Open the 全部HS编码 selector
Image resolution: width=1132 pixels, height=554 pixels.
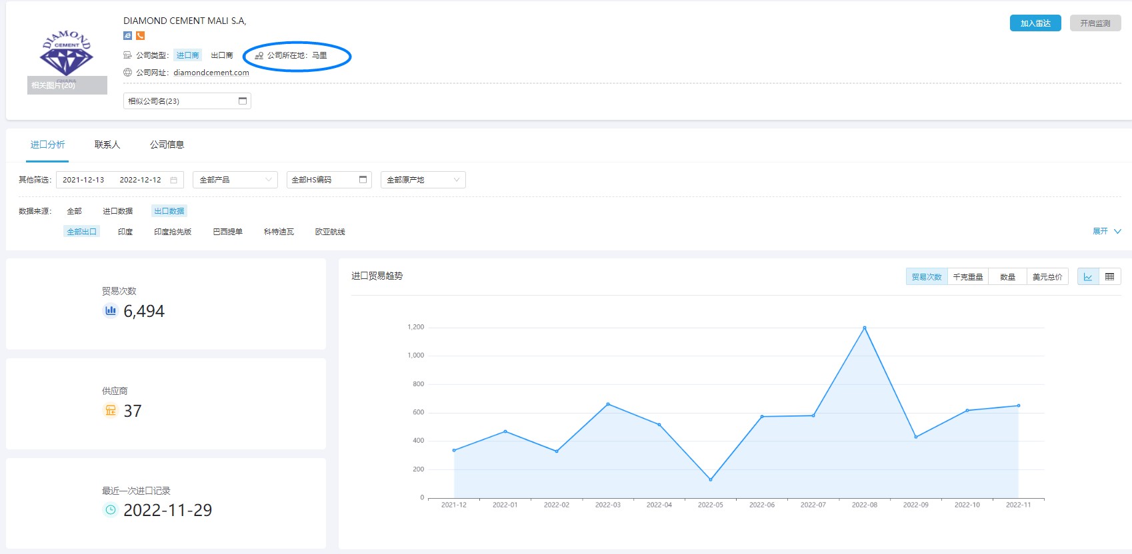[x=329, y=180]
